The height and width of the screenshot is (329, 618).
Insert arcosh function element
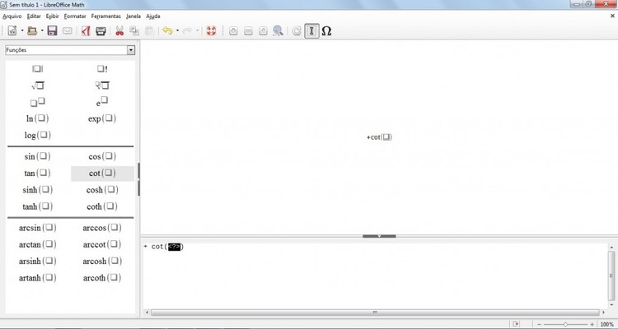click(102, 261)
